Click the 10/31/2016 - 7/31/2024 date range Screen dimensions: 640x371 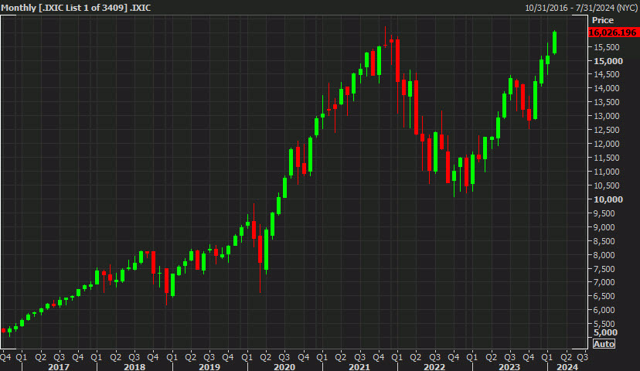coord(581,8)
